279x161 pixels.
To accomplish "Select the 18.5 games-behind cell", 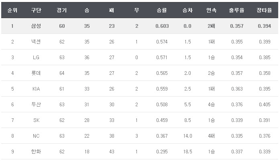I will 187,152.
